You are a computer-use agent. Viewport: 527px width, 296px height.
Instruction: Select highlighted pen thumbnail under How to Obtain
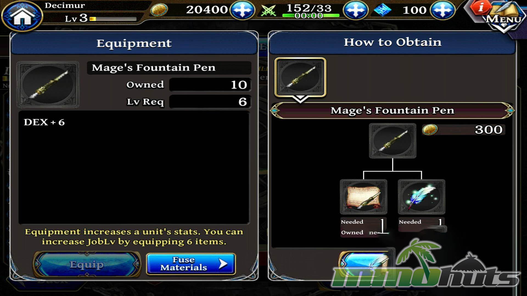pyautogui.click(x=301, y=78)
